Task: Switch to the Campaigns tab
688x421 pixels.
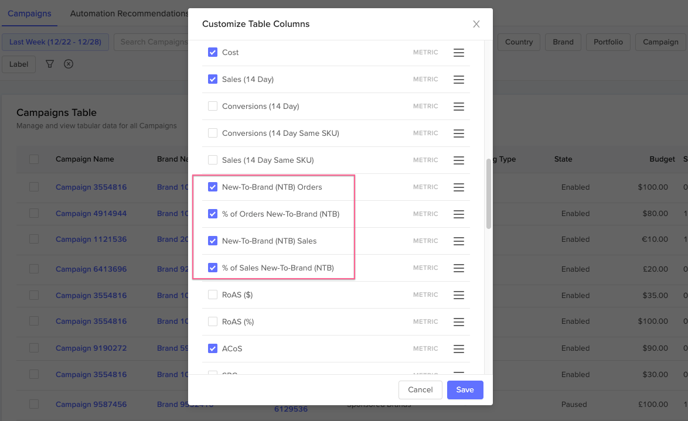Action: pyautogui.click(x=29, y=13)
